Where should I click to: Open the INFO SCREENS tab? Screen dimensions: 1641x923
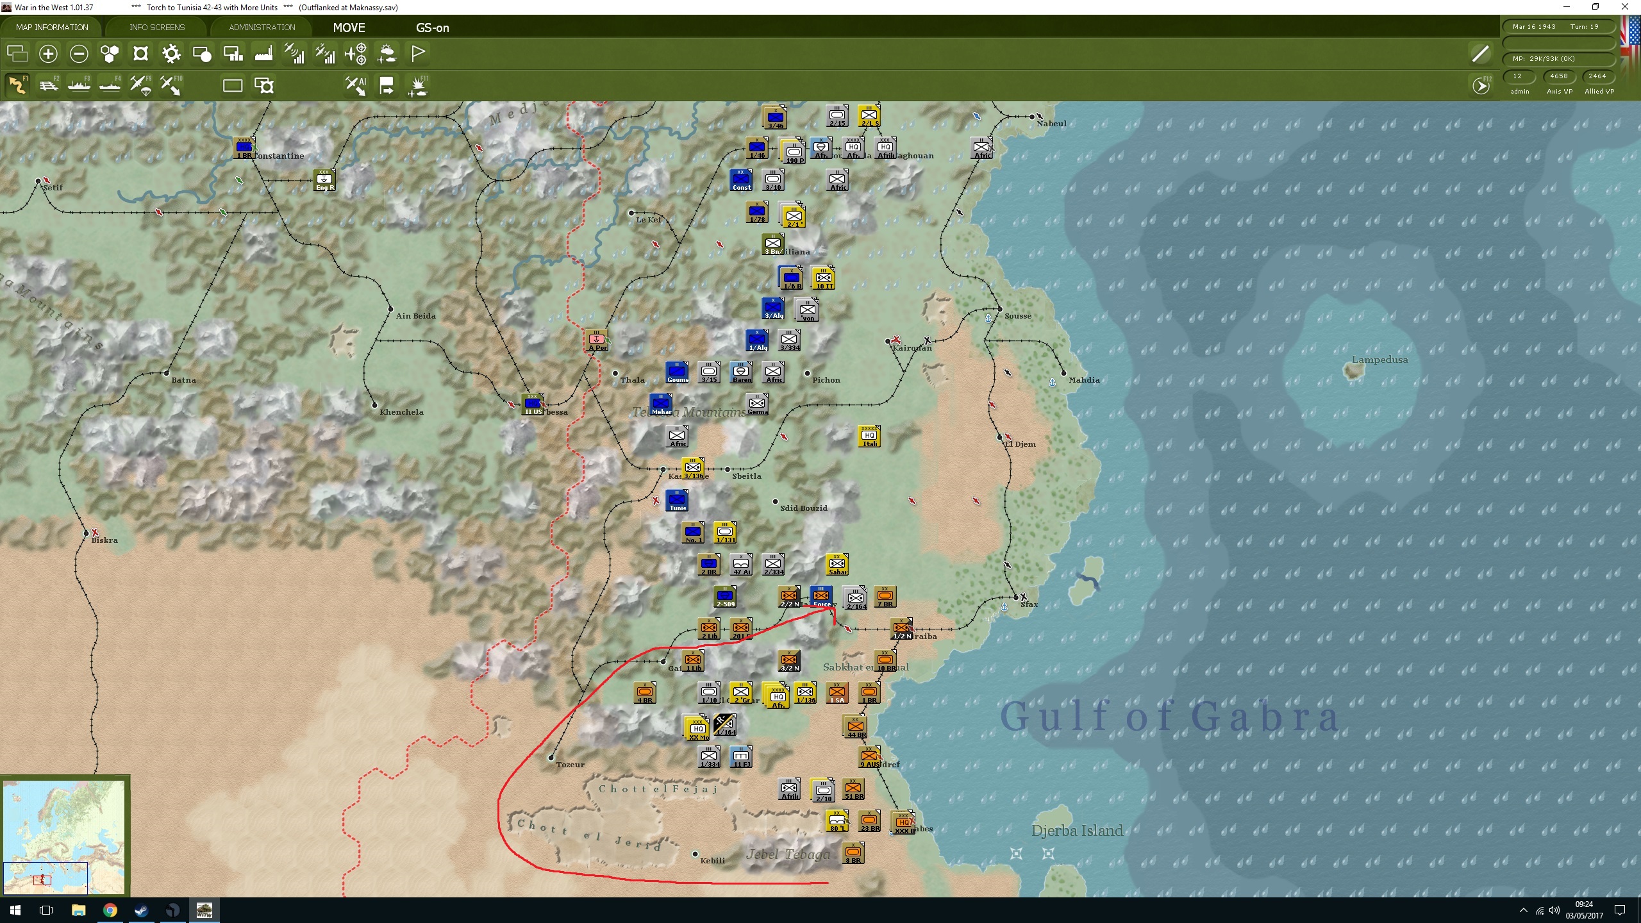coord(157,27)
